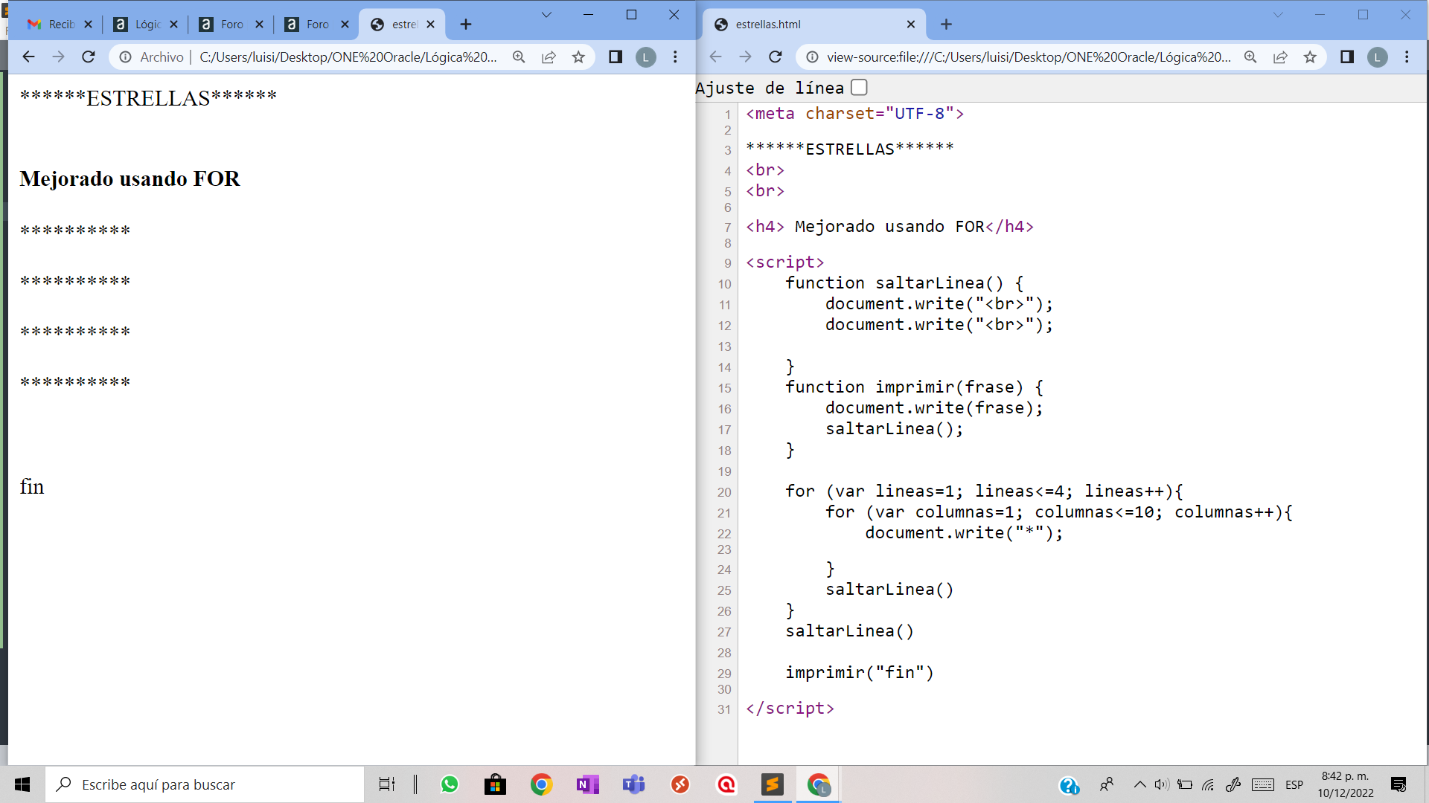Image resolution: width=1429 pixels, height=803 pixels.
Task: Click source line 20 for loop code
Action: pos(984,491)
